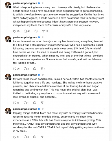Screen dimensions: 112x141
Task: Repost the 'My wife found me' post
Action: (35, 103)
